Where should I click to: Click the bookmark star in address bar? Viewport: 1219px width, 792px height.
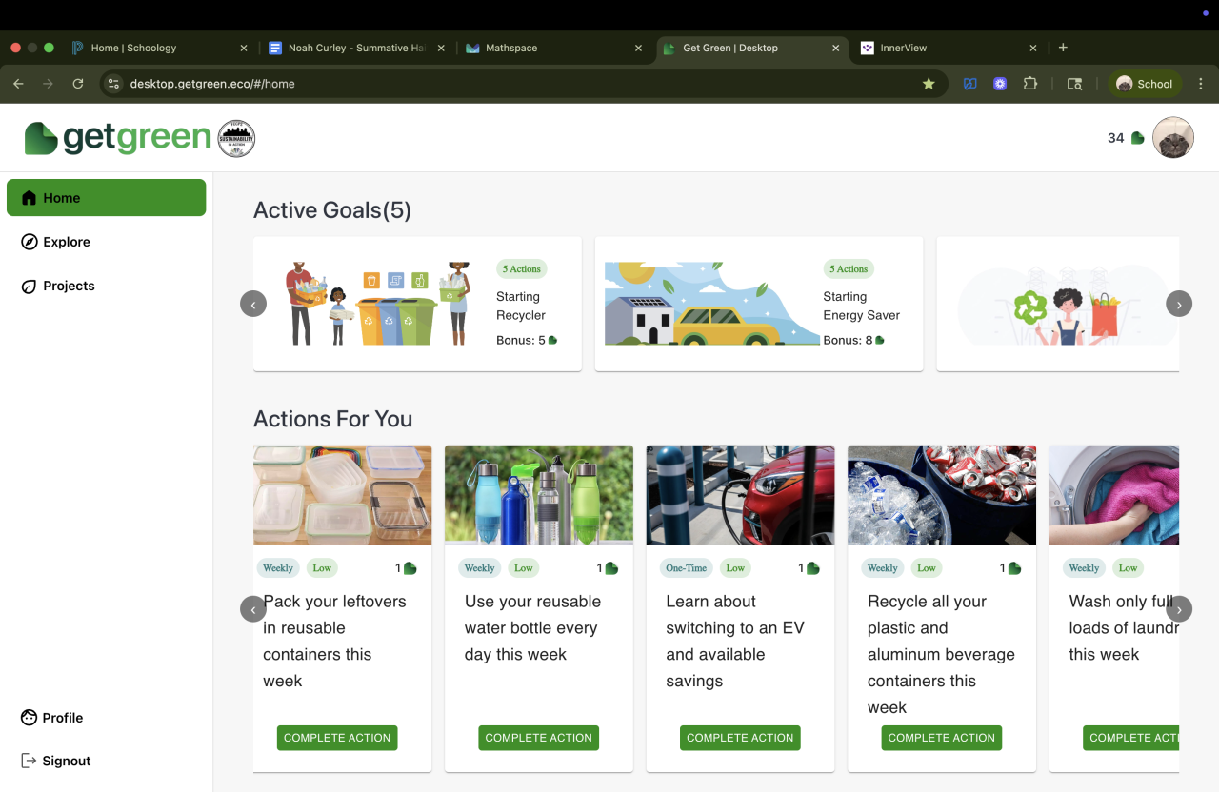click(x=929, y=84)
